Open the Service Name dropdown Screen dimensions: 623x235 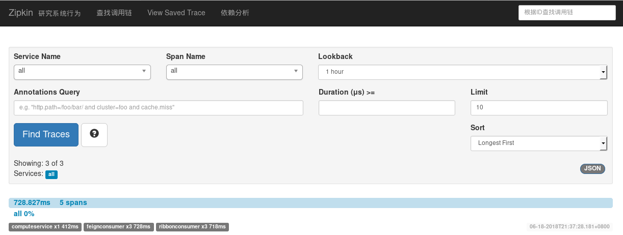pos(82,72)
